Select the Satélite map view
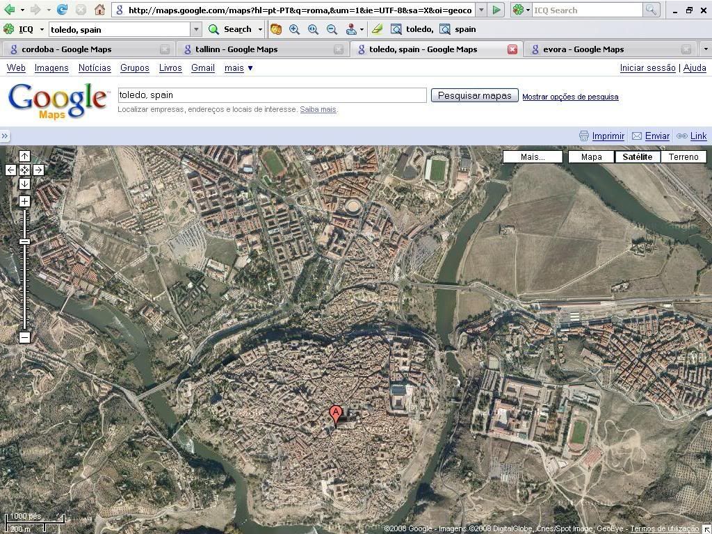Screen dimensions: 712x534 [637, 156]
